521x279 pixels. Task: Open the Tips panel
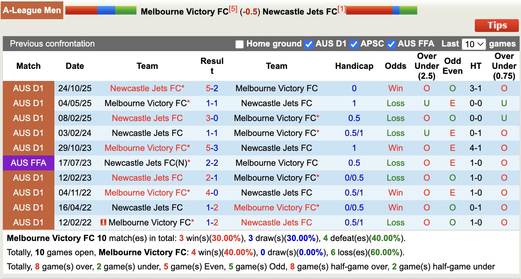[496, 25]
